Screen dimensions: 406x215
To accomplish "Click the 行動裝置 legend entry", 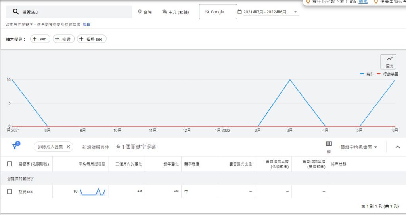I will (387, 74).
